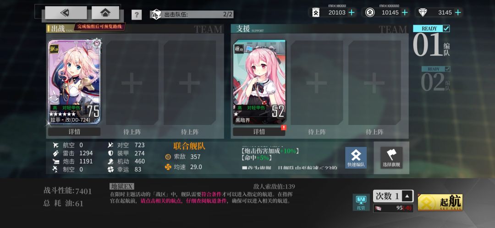Switch to fleet 02 formation tab
This screenshot has height=228, width=495.
pyautogui.click(x=436, y=79)
